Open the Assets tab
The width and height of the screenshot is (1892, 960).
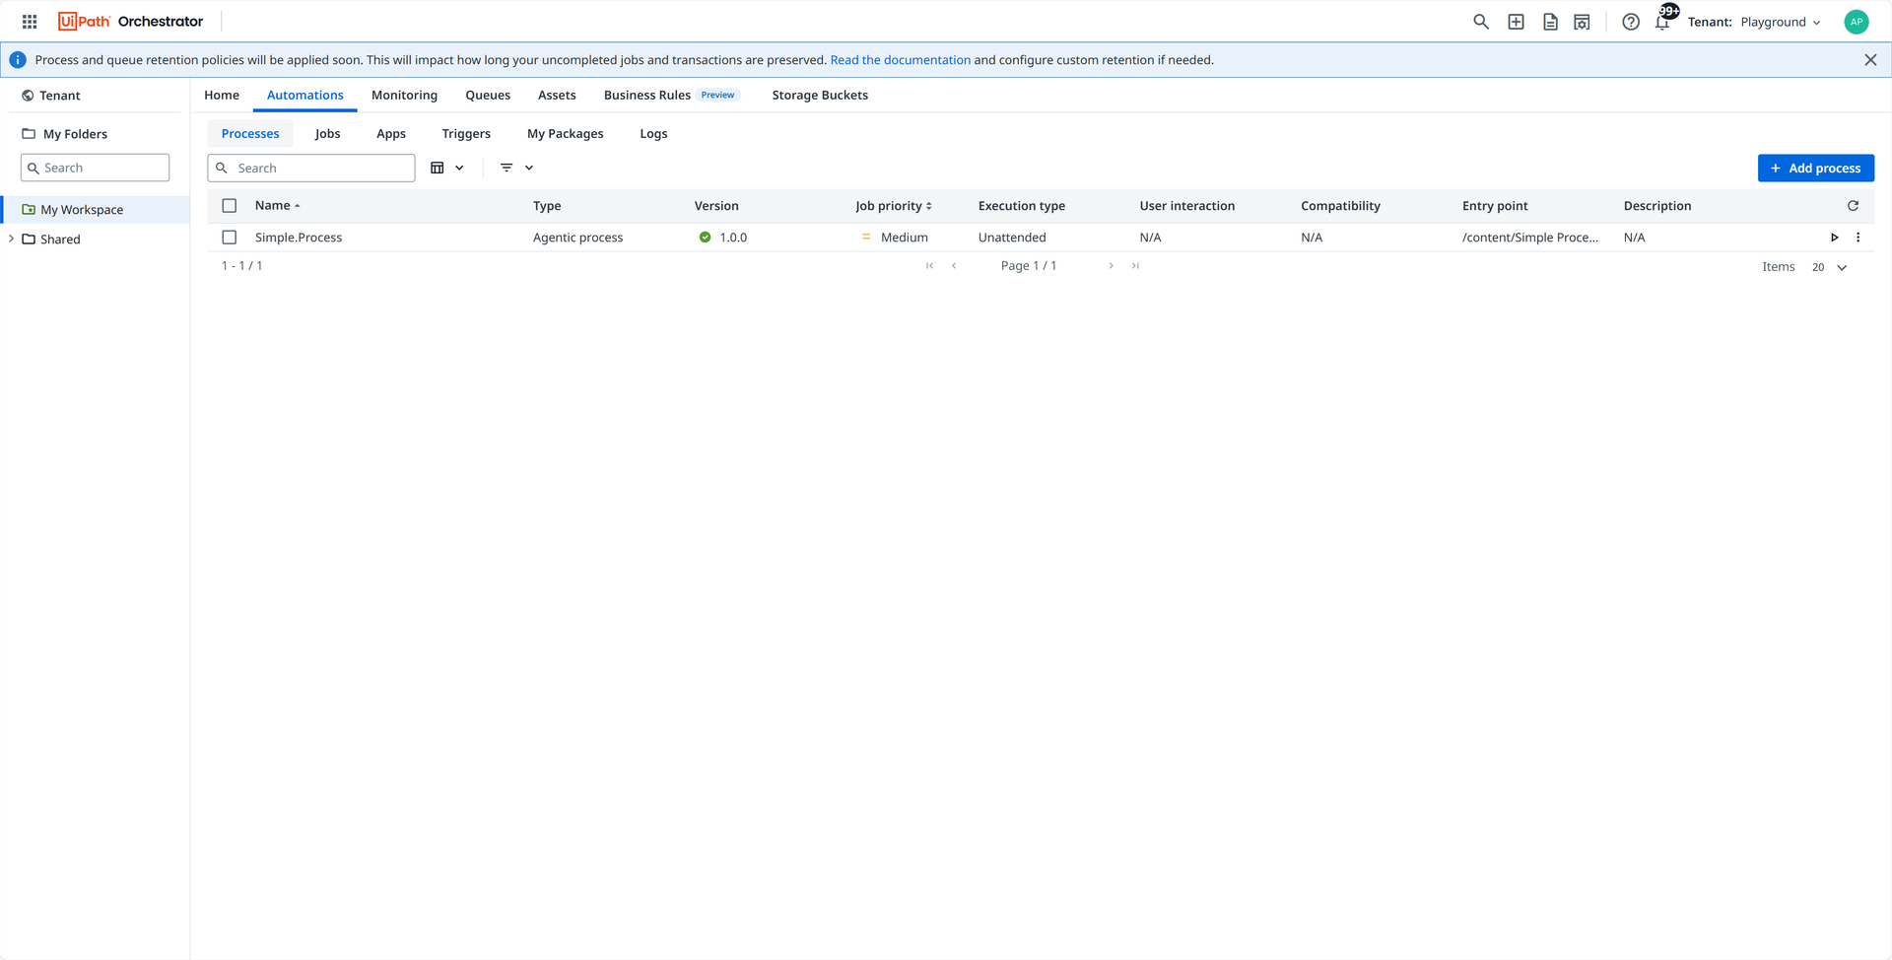pyautogui.click(x=557, y=96)
